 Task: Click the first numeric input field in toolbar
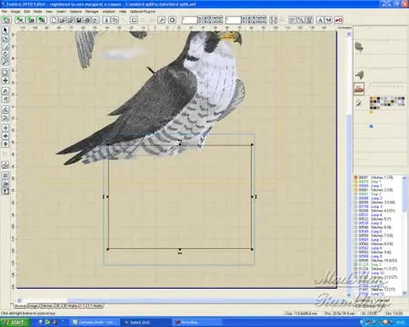[x=189, y=20]
